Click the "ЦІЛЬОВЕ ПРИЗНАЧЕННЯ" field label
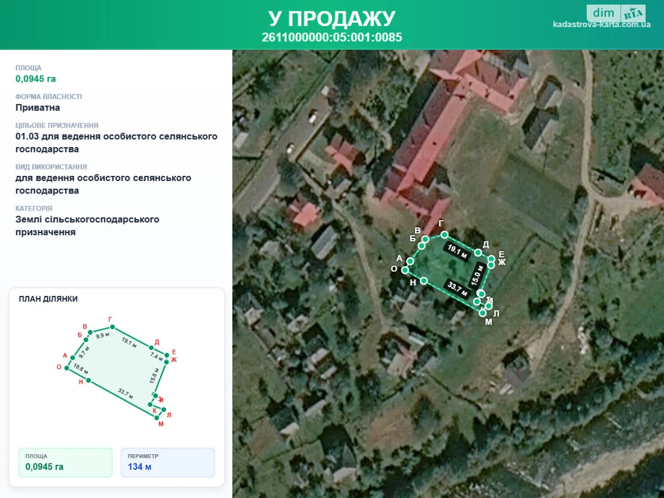Viewport: 664px width, 498px height. point(57,126)
